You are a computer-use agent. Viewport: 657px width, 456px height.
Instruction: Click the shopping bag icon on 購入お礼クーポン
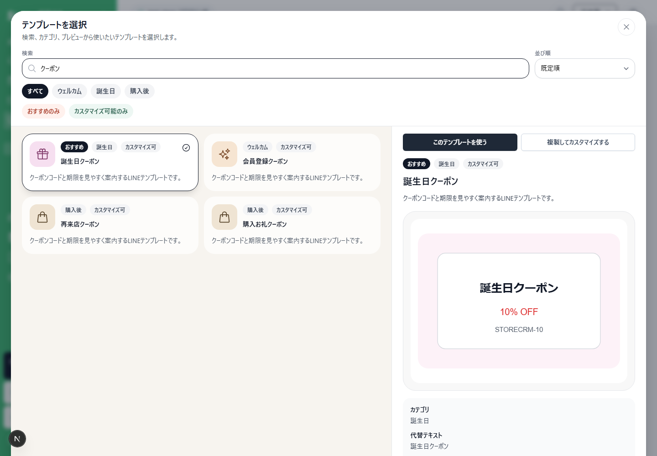click(224, 217)
